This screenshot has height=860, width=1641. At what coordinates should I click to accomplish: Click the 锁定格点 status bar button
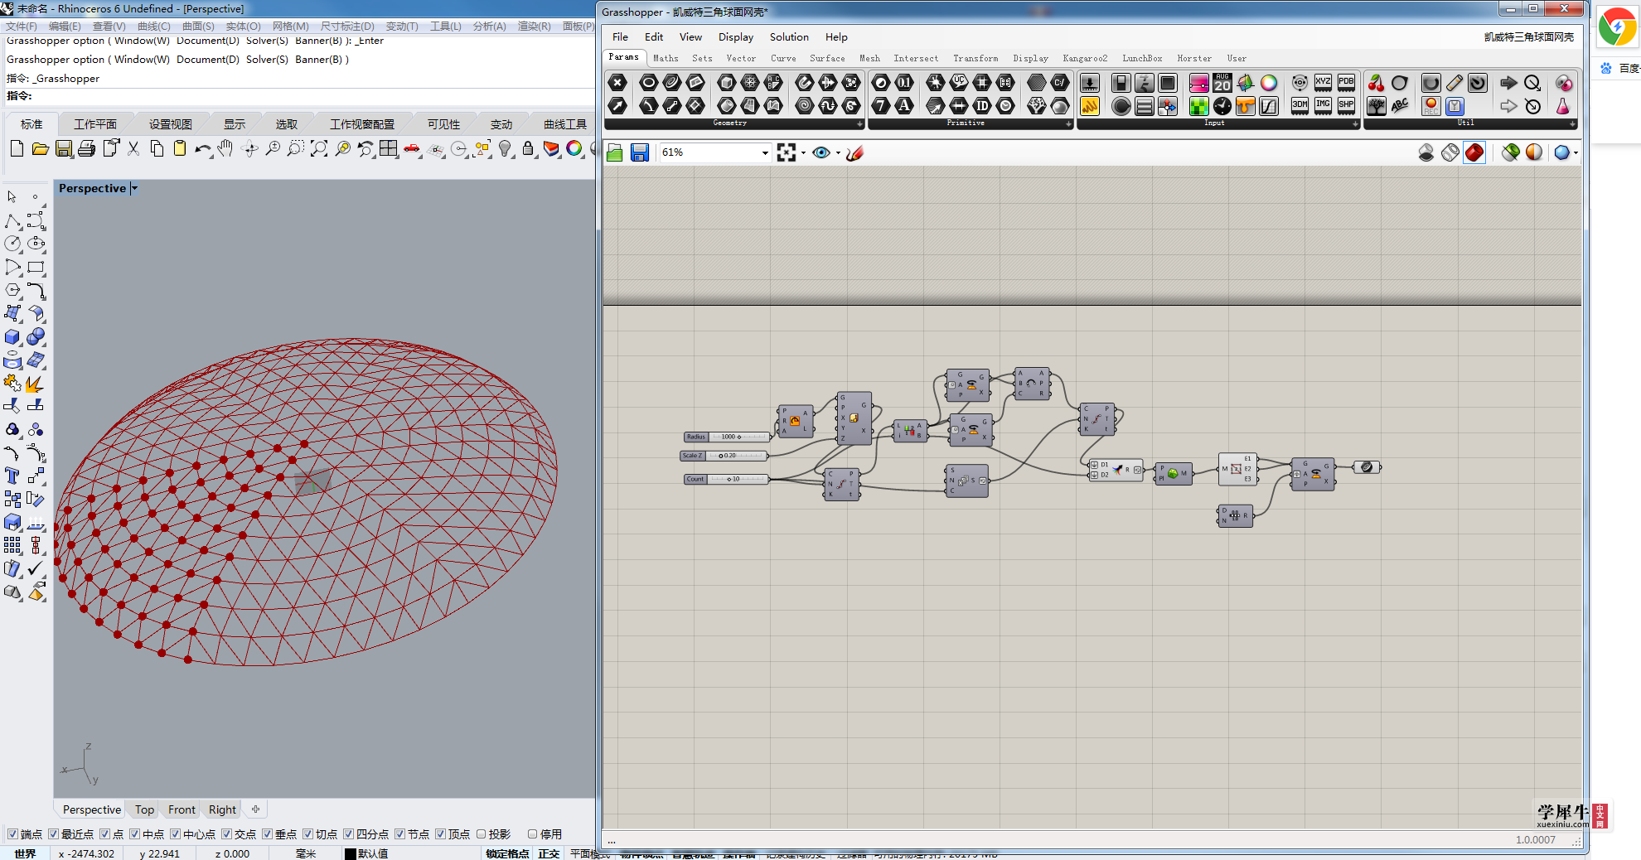507,853
